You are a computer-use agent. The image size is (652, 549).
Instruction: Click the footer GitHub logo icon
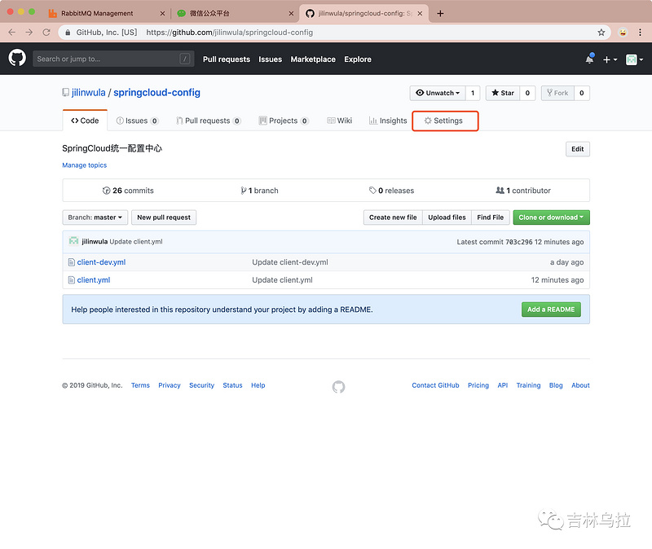click(338, 387)
